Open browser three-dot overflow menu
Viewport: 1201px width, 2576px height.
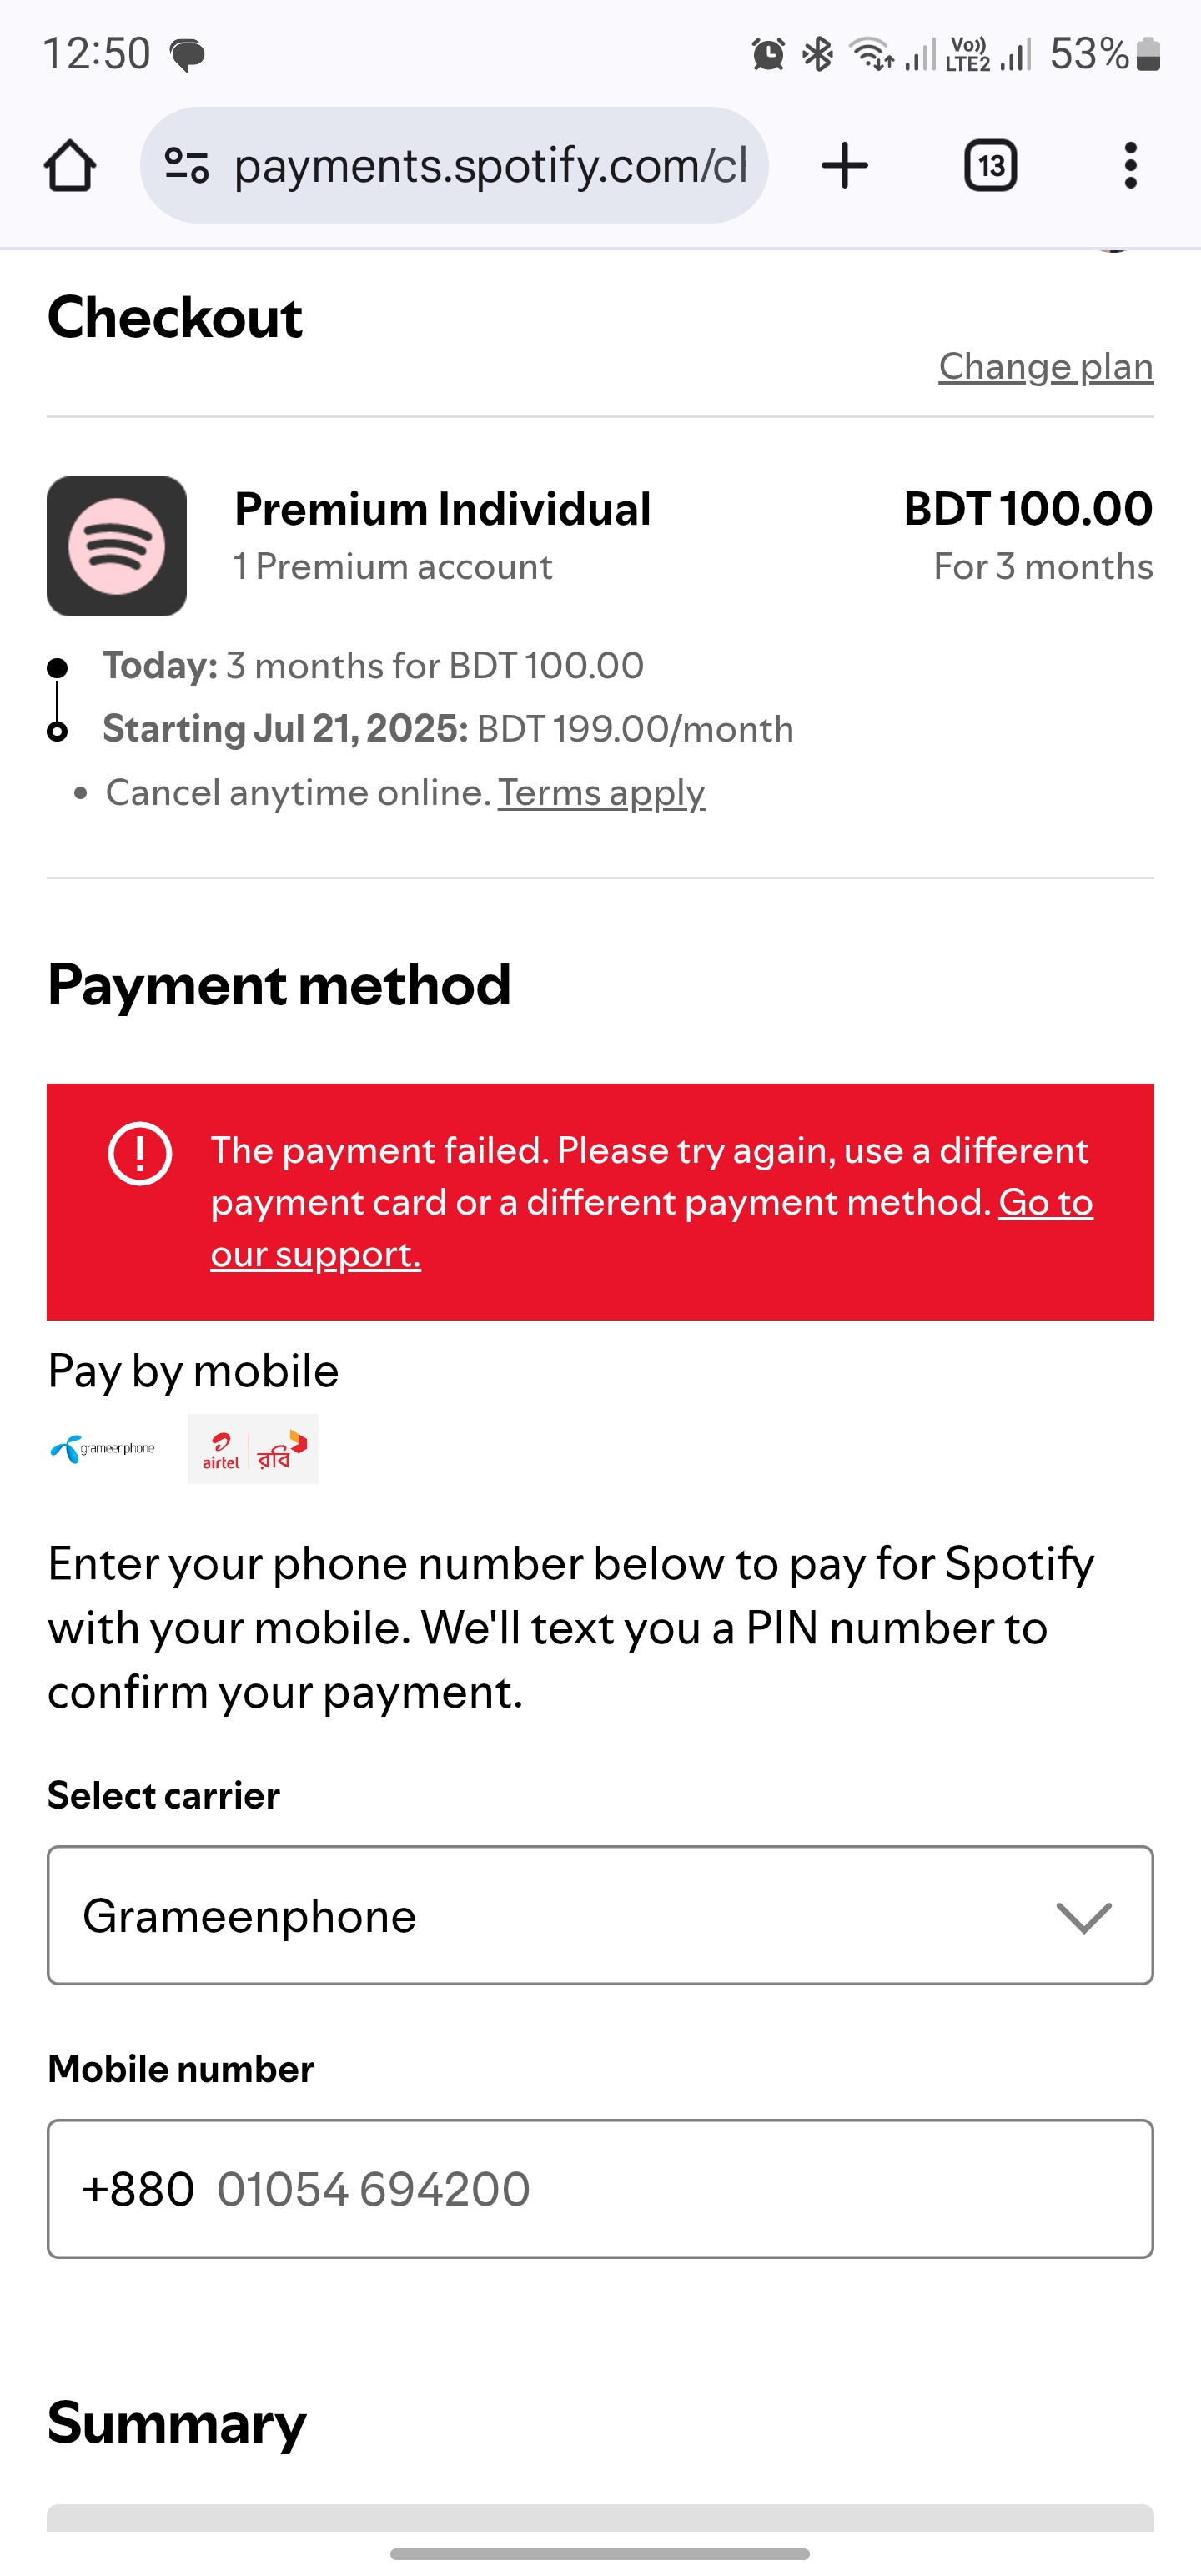(1130, 165)
